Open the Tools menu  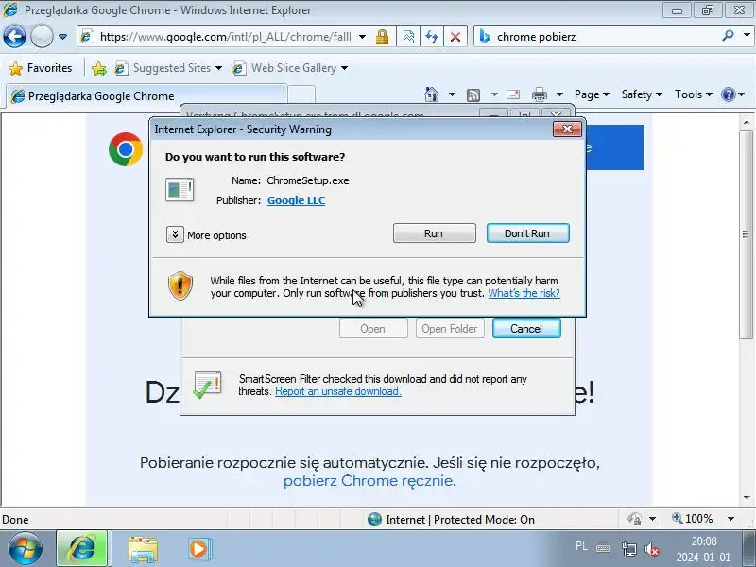click(694, 94)
